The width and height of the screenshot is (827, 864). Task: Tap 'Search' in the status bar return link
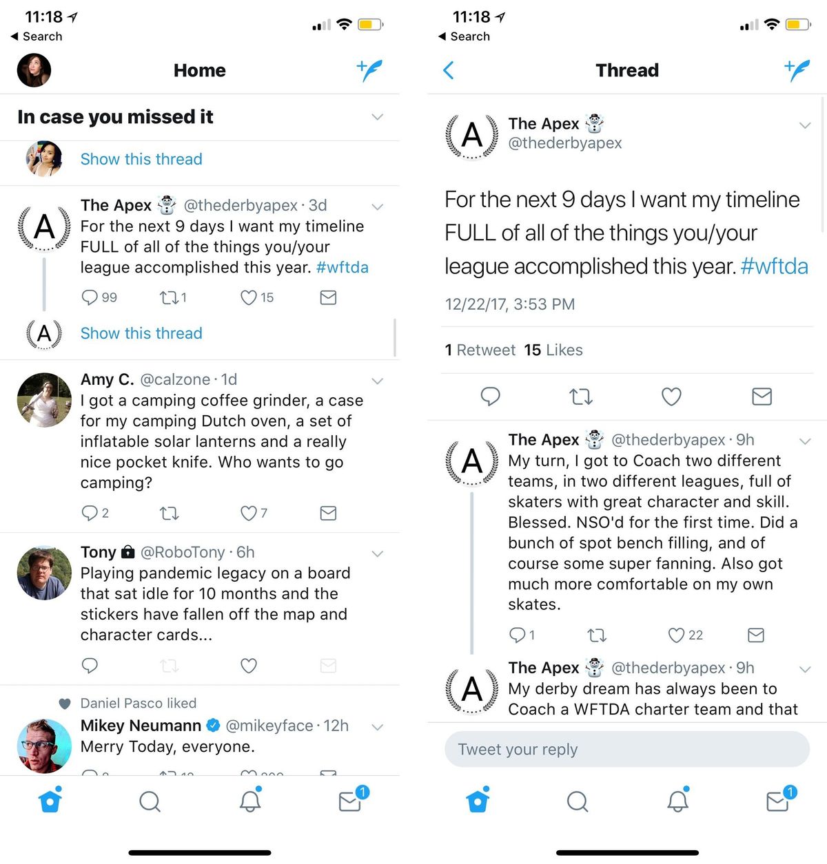click(37, 36)
